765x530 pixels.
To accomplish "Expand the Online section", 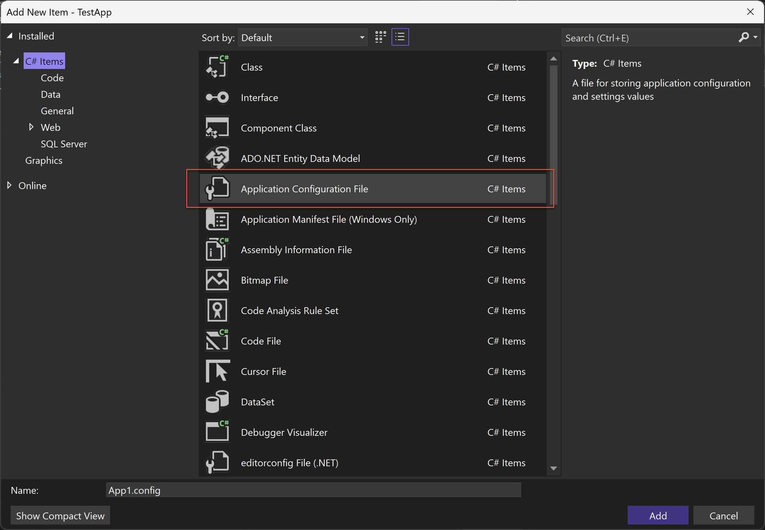I will [x=9, y=186].
